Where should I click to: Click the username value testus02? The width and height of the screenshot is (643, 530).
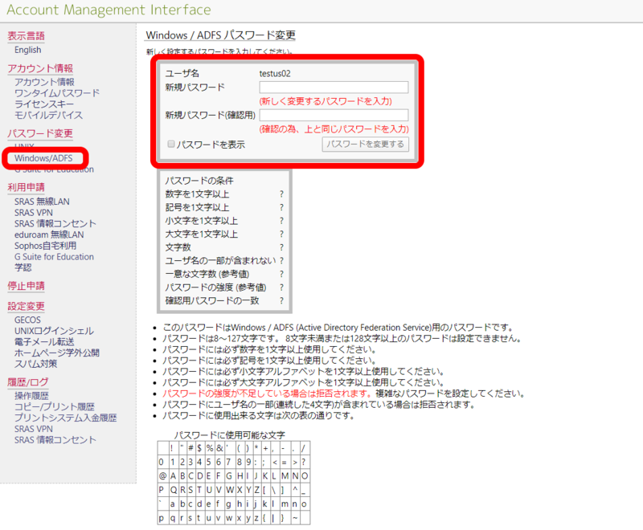275,74
